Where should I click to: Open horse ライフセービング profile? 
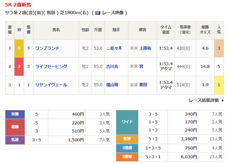pos(51,67)
